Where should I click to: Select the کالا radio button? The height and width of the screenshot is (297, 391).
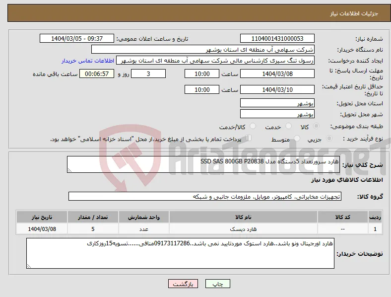(316, 126)
